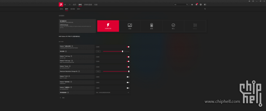Viewport: 266px width, 111px height.
Task: Select the greyed custom profile tile
Action: [x=195, y=26]
